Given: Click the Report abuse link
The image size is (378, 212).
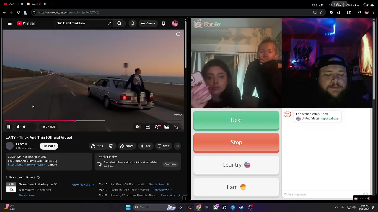Looking at the screenshot, I should tap(329, 118).
